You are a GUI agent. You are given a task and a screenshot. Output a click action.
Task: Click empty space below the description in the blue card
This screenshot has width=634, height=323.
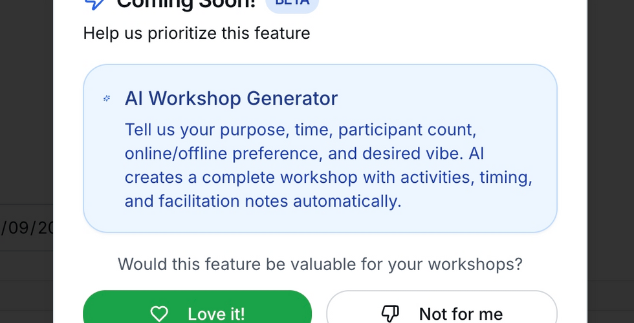[320, 222]
